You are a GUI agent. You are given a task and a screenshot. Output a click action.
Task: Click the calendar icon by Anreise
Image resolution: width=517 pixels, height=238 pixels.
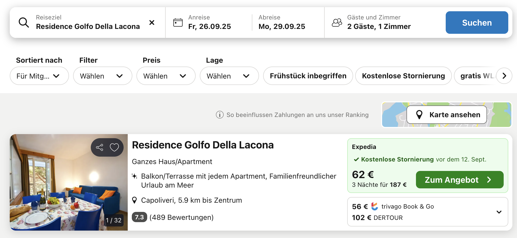[178, 23]
